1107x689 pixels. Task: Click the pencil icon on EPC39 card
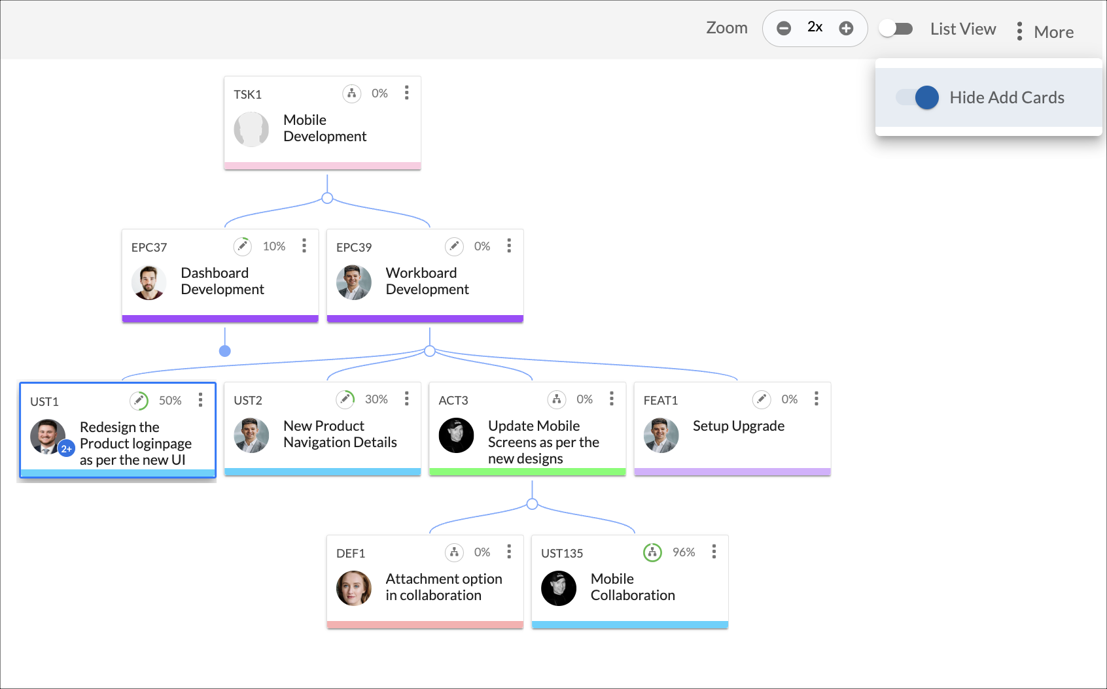[x=454, y=246]
